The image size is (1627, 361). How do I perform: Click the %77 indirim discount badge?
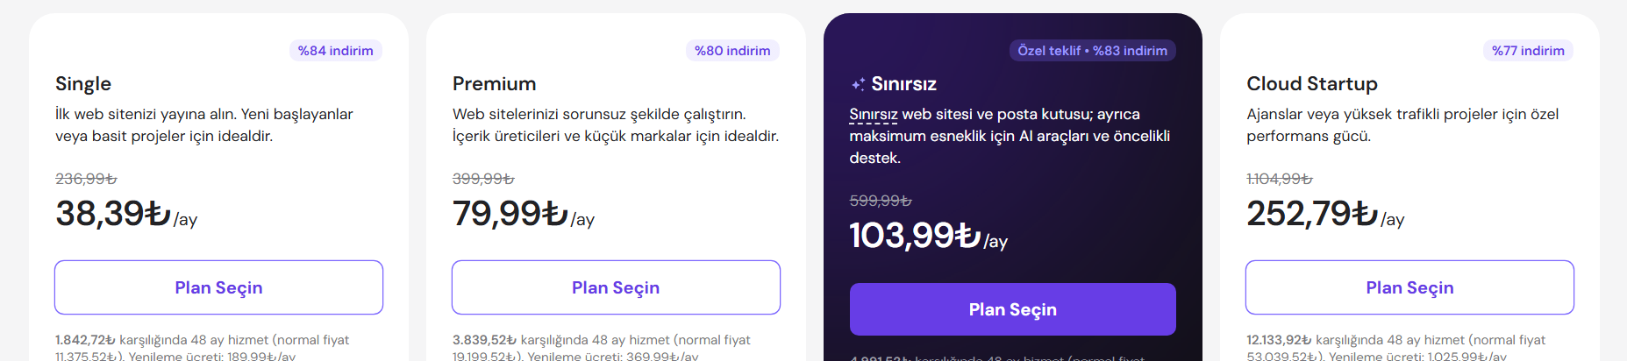[x=1528, y=51]
